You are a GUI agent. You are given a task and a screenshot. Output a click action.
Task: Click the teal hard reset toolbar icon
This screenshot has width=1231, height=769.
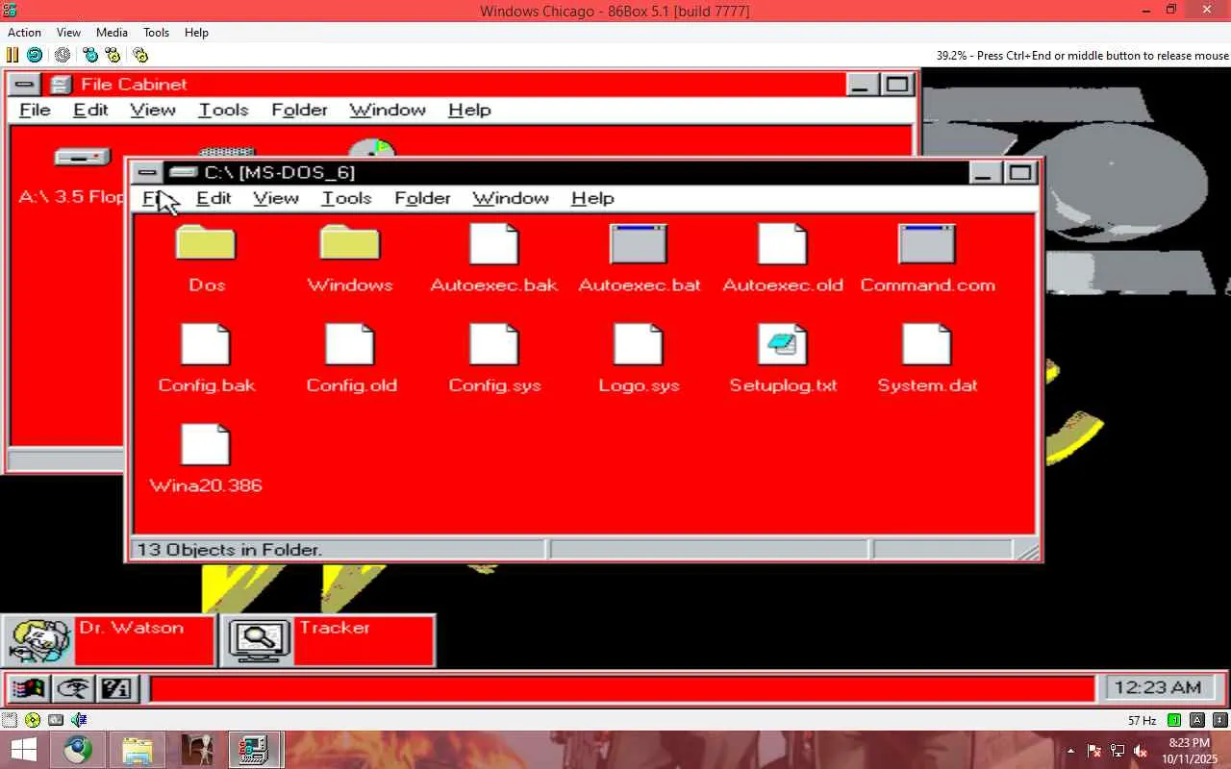click(x=35, y=55)
